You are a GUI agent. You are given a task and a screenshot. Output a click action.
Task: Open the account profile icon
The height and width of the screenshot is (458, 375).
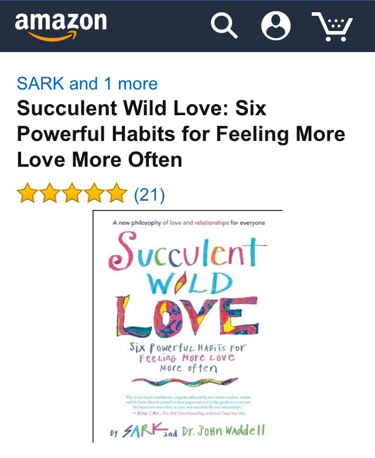click(276, 26)
